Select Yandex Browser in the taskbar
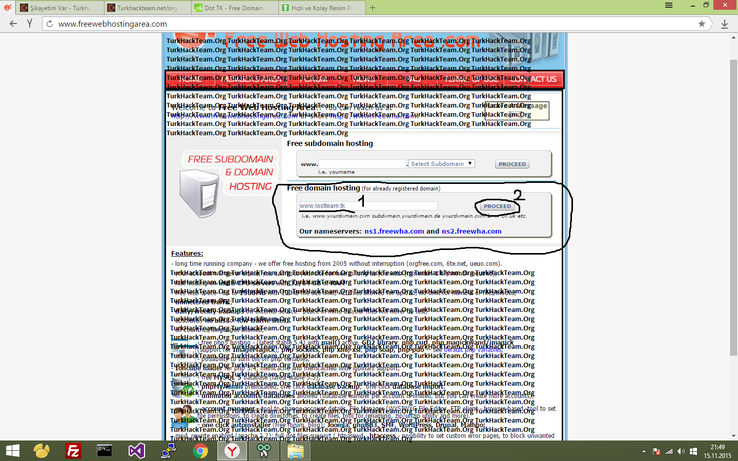This screenshot has height=461, width=738. point(232,451)
